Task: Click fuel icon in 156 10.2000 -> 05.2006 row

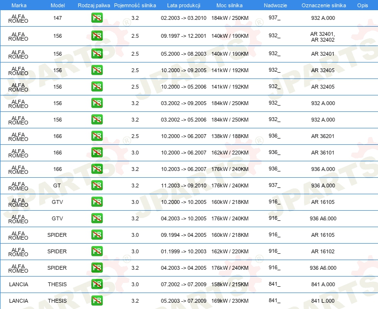Action: [x=97, y=87]
